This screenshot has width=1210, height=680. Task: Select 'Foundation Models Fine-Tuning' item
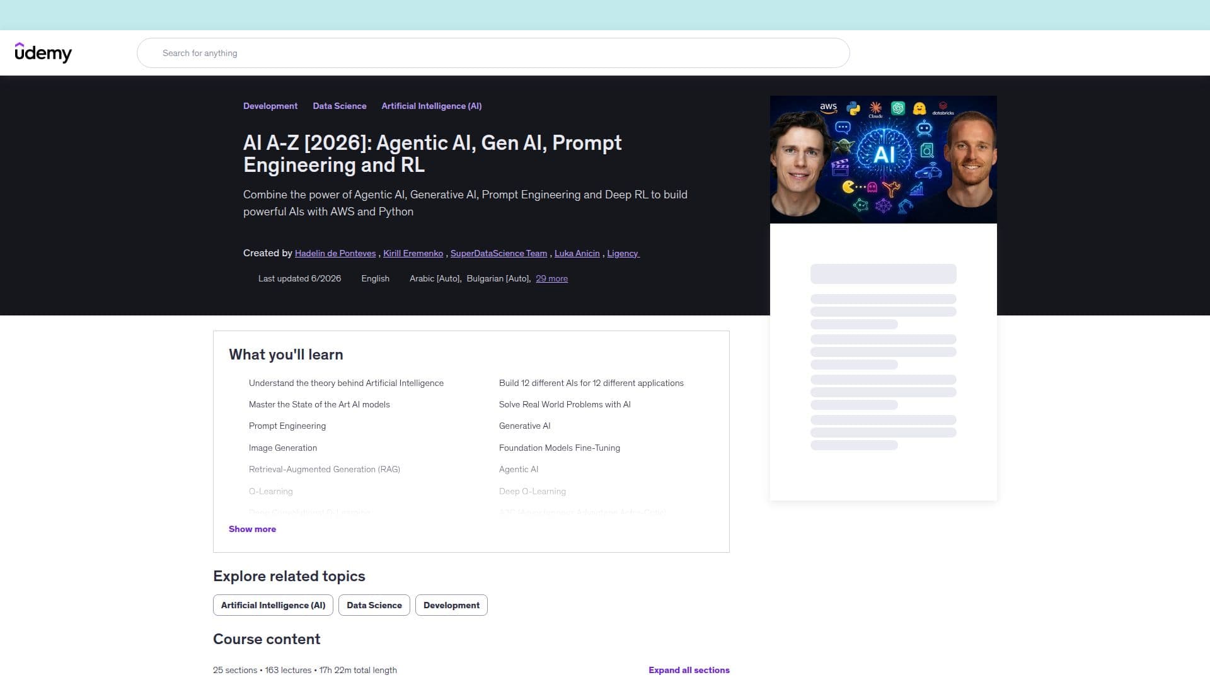(559, 448)
